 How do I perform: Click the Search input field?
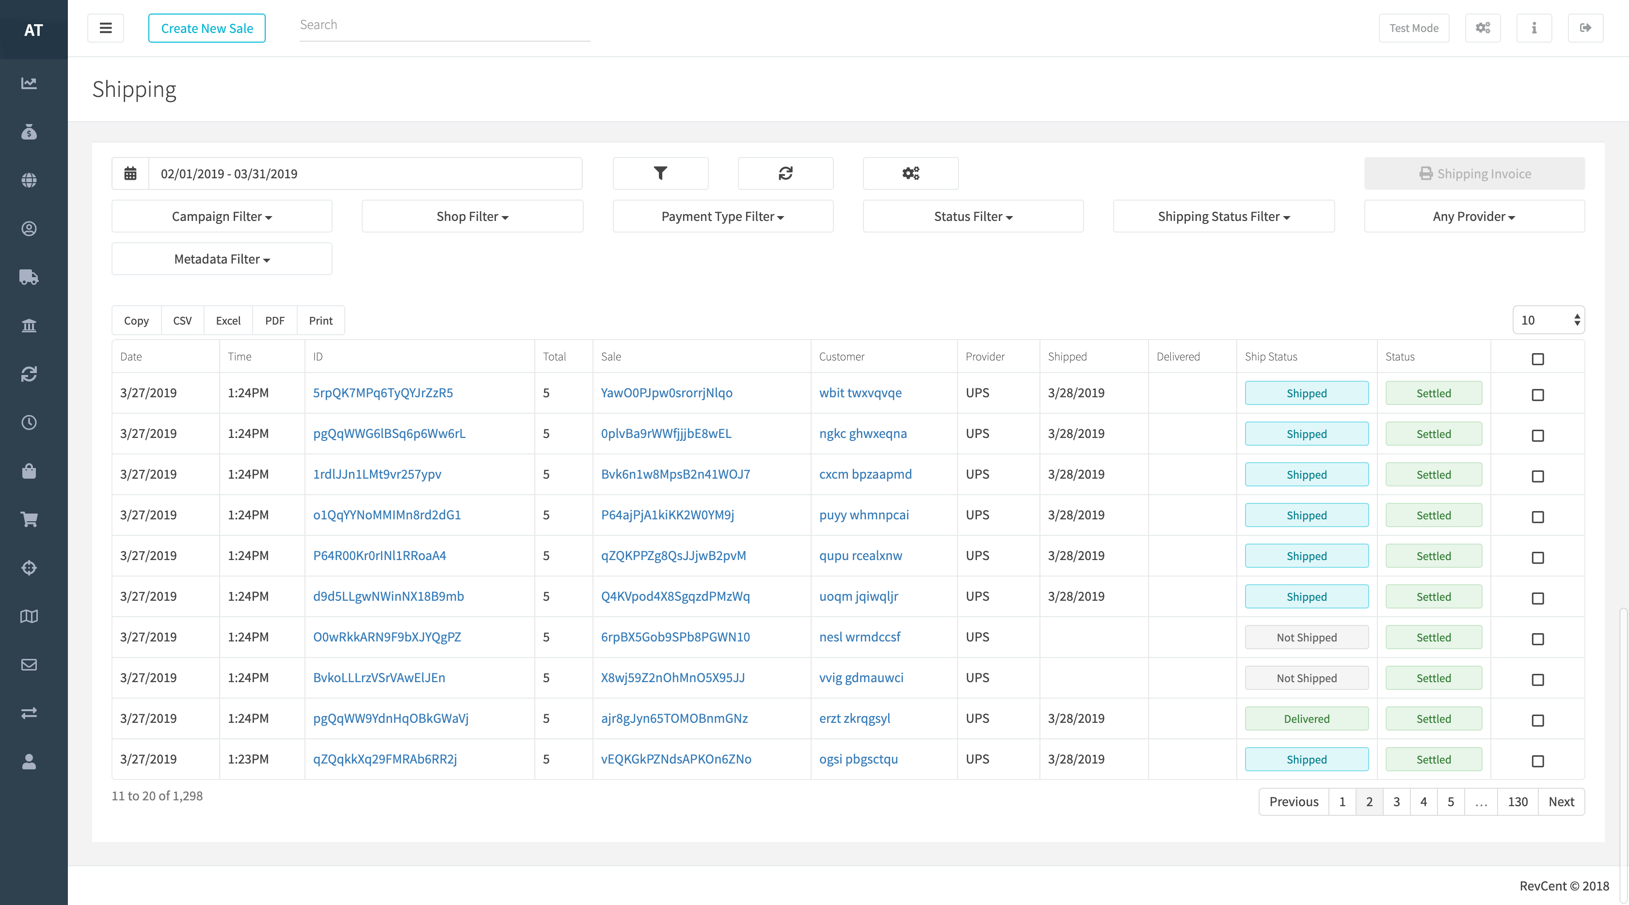click(444, 25)
